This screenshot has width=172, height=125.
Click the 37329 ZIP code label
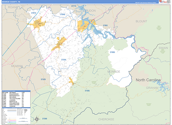[x=43, y=79]
